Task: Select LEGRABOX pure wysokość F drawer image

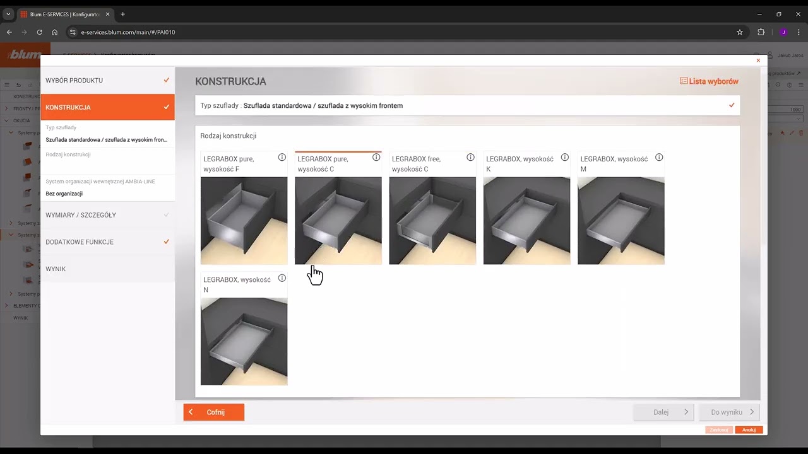Action: pos(244,221)
